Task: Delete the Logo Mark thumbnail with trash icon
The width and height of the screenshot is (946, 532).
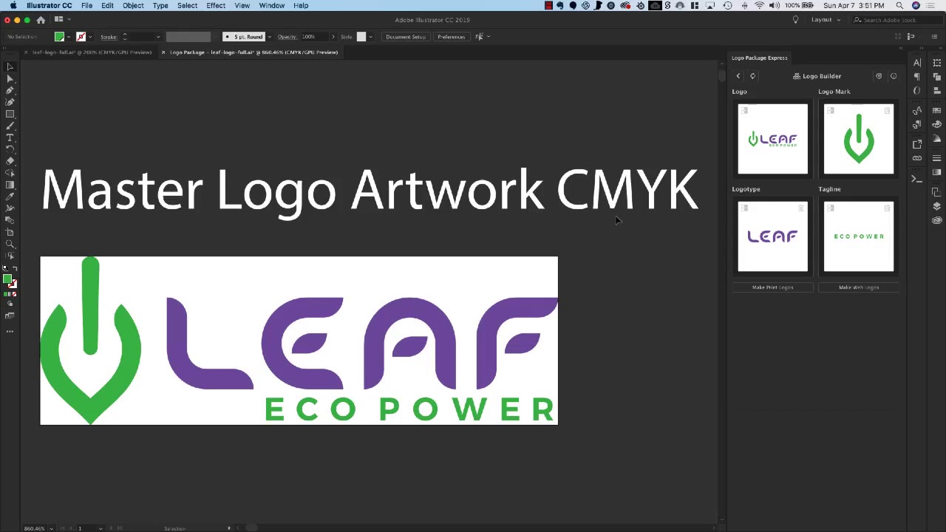Action: point(888,111)
